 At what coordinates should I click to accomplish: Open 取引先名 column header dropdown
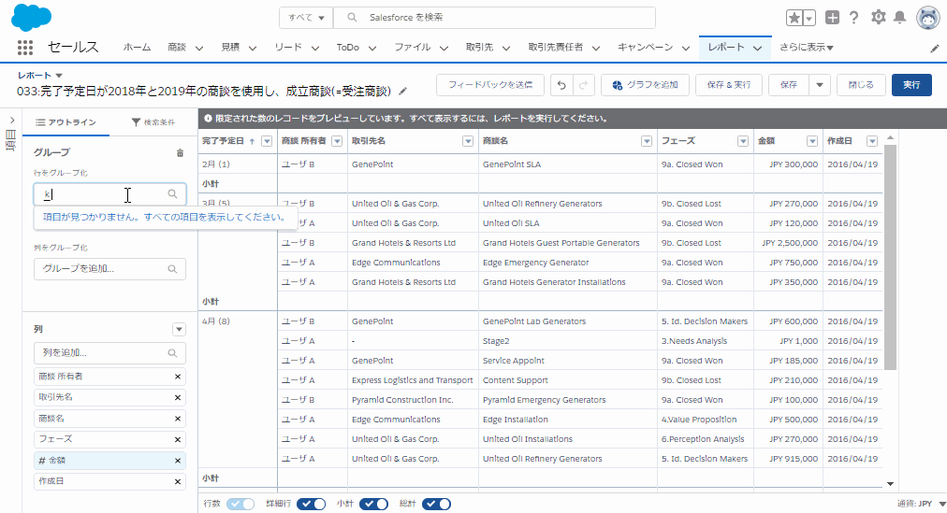pyautogui.click(x=468, y=141)
